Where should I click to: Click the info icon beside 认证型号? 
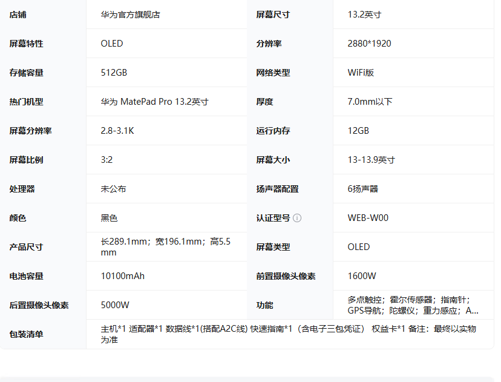coord(297,218)
